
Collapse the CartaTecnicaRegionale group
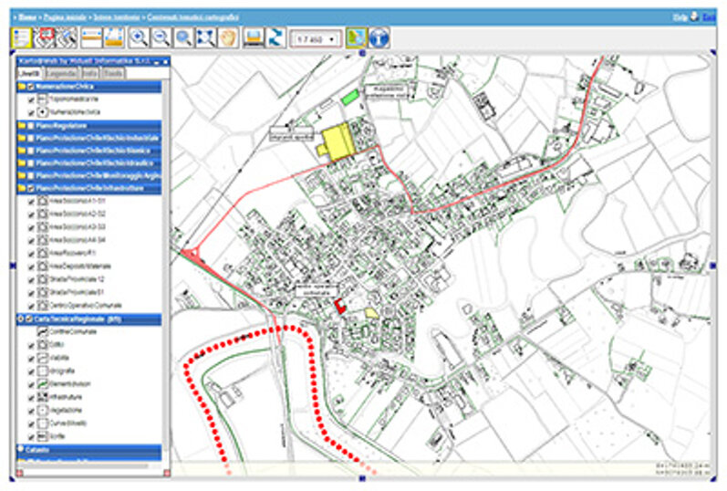pyautogui.click(x=21, y=319)
